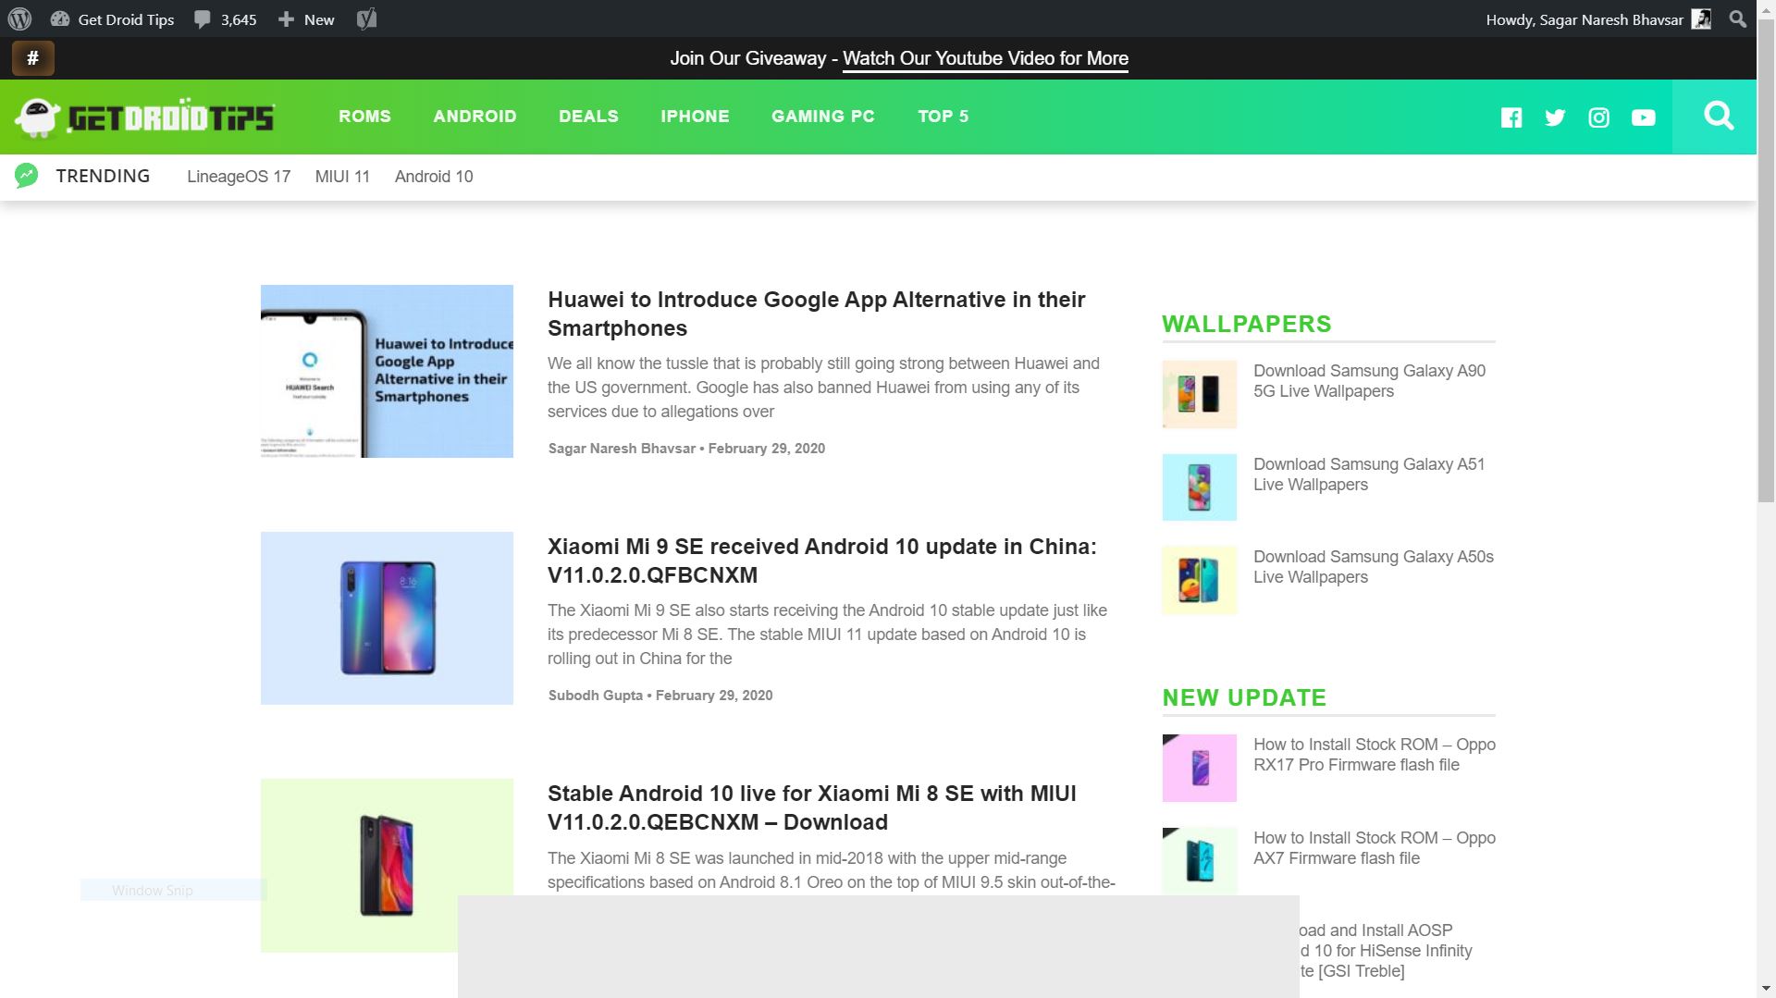Image resolution: width=1776 pixels, height=998 pixels.
Task: Open LineageOS 17 trending link
Action: pos(239,177)
